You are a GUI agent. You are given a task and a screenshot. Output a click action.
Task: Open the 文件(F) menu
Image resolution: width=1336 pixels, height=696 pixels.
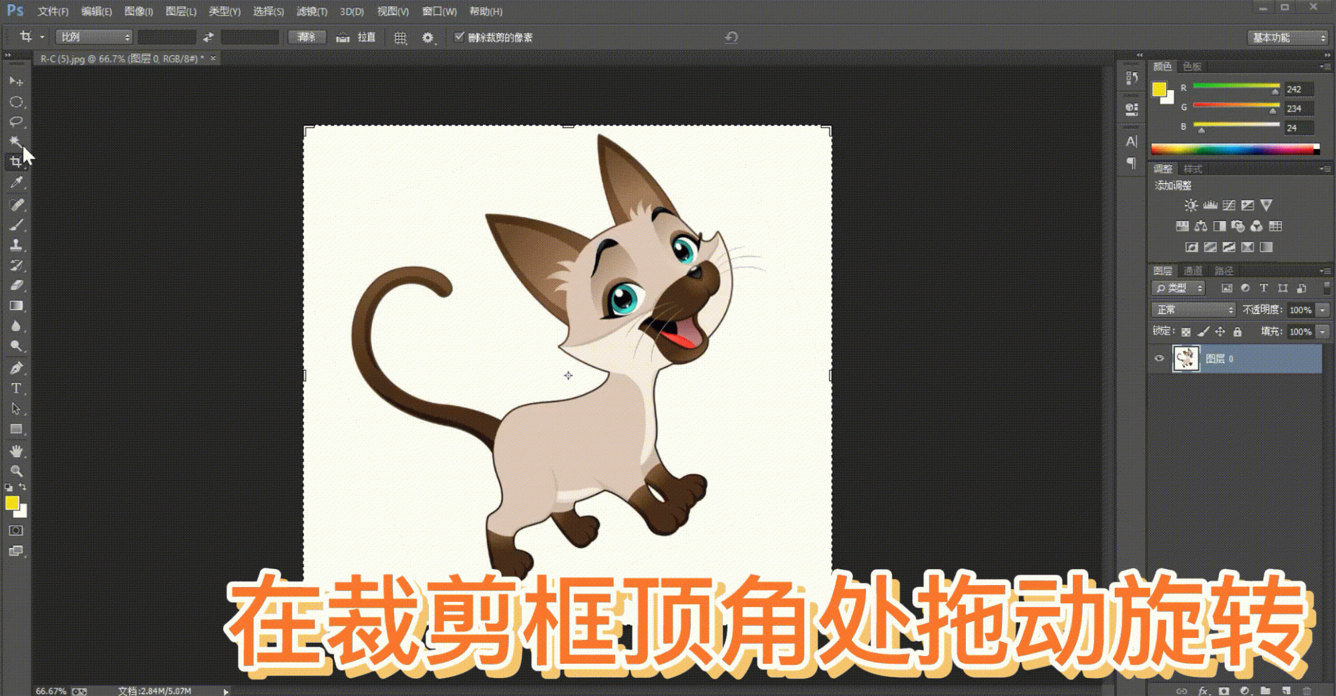[53, 11]
